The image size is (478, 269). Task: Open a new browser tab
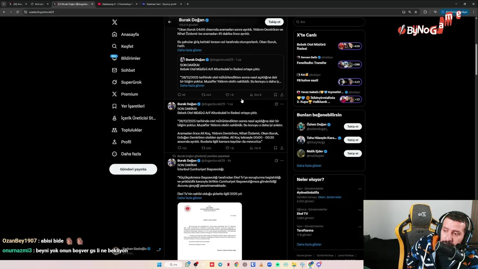tap(187, 4)
